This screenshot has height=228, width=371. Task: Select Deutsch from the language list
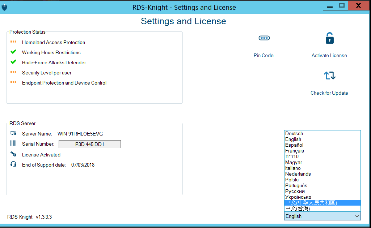point(294,134)
